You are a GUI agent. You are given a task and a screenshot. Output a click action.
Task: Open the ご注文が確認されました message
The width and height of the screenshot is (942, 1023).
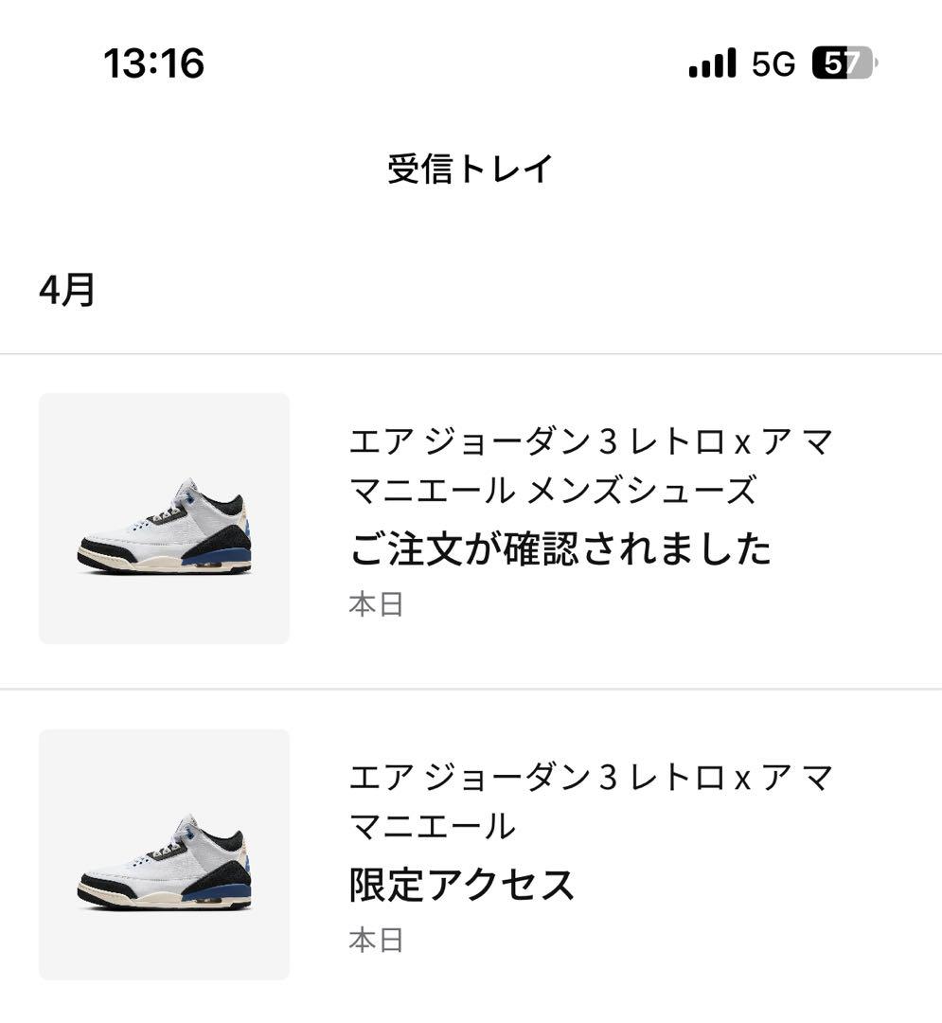click(471, 521)
